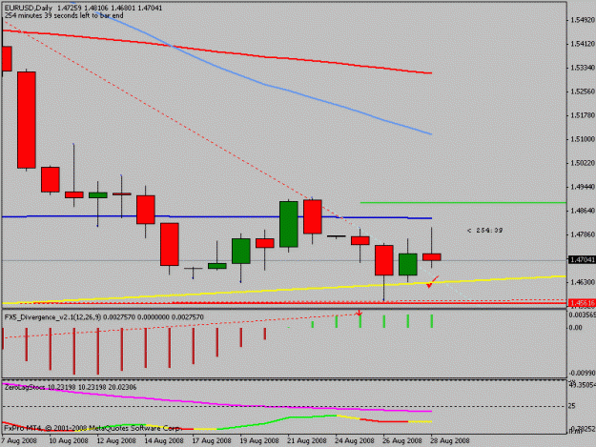Click the '12 Aug 2008' date label
Viewport: 596px width, 447px height.
tap(116, 441)
